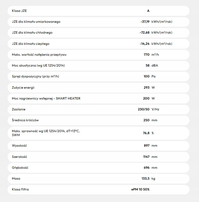Viewport: 199px width, 202px height.
Task: Select the Maks. sprawność efficiency label
Action: point(46,133)
